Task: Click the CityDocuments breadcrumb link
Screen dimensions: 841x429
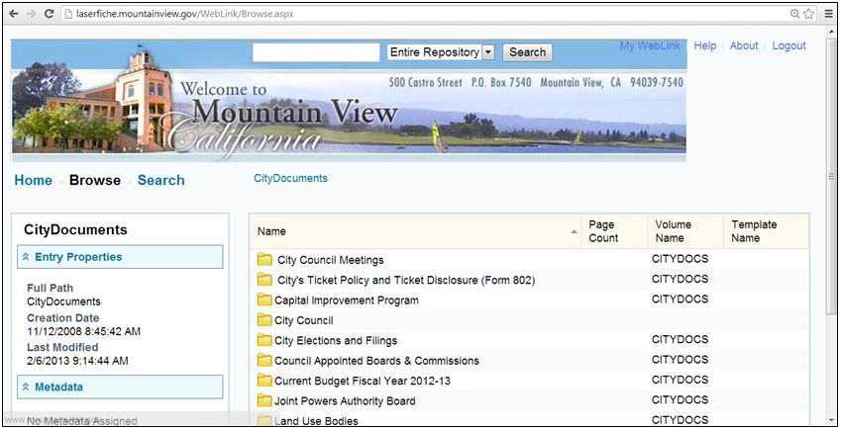Action: click(290, 179)
